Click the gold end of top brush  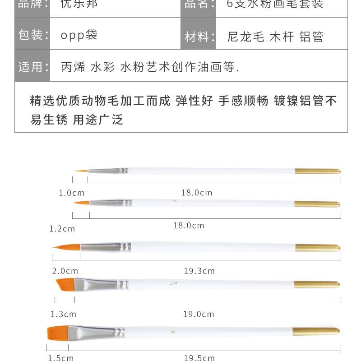[x=318, y=171]
